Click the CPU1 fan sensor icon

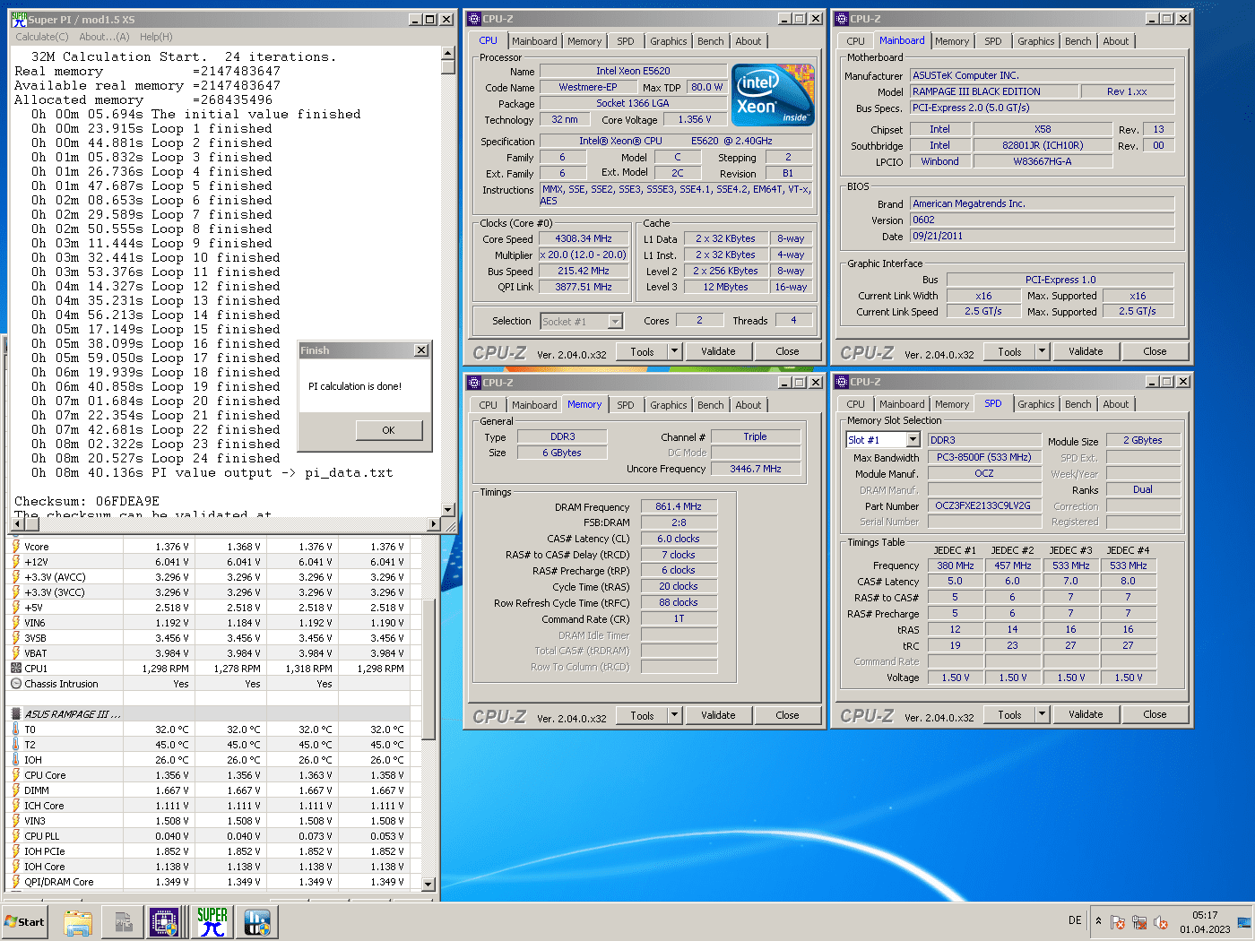16,669
